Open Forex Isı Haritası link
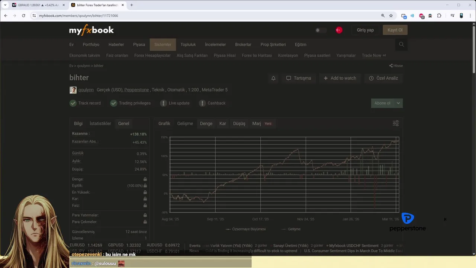The height and width of the screenshot is (268, 476). [x=257, y=55]
